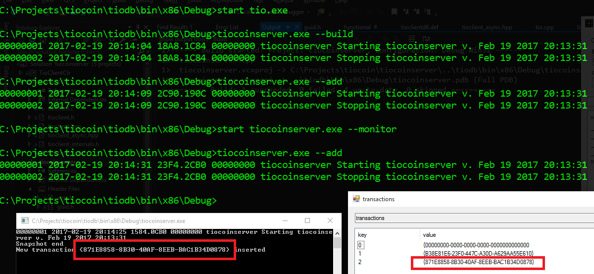Click the tiocoinserver.exe console window icon
This screenshot has width=594, height=274.
tap(23, 220)
